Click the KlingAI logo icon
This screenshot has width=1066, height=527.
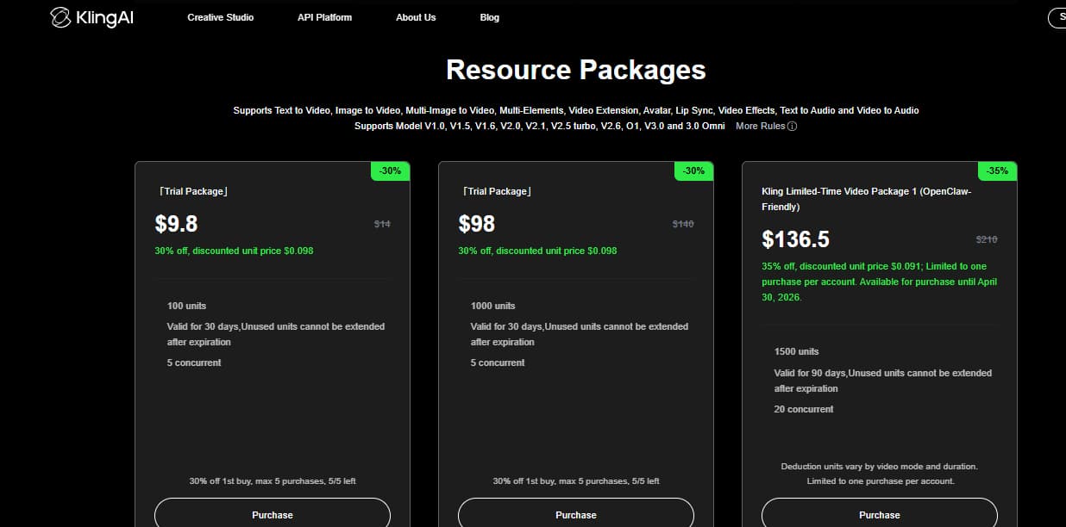[61, 17]
